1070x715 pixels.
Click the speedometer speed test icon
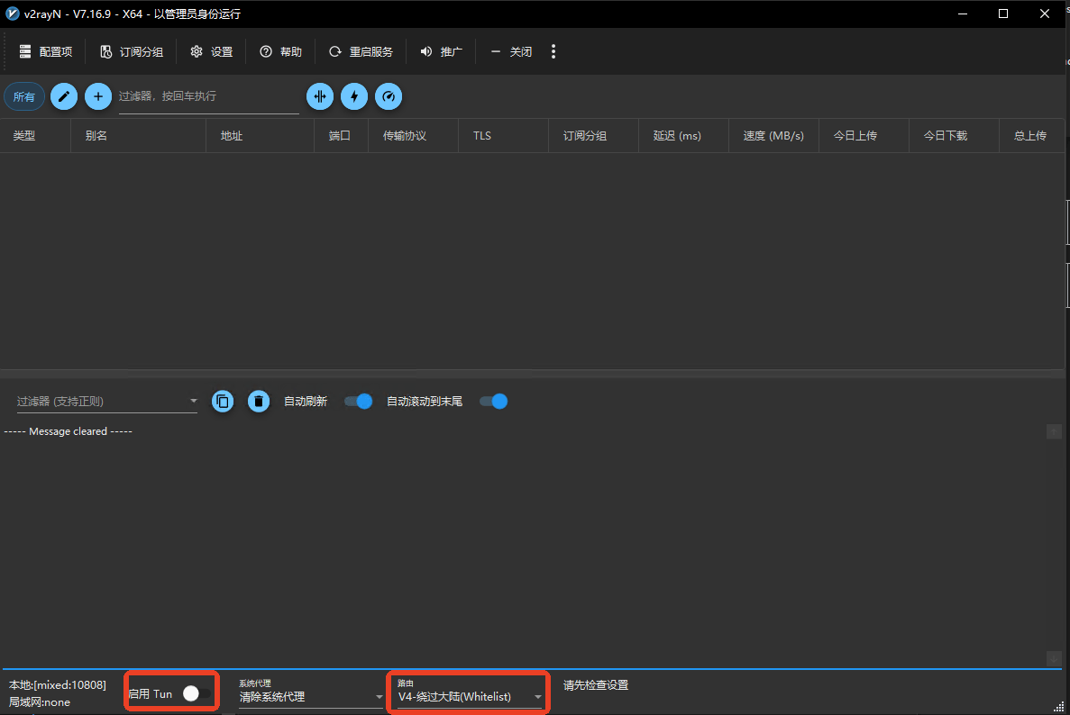click(389, 96)
